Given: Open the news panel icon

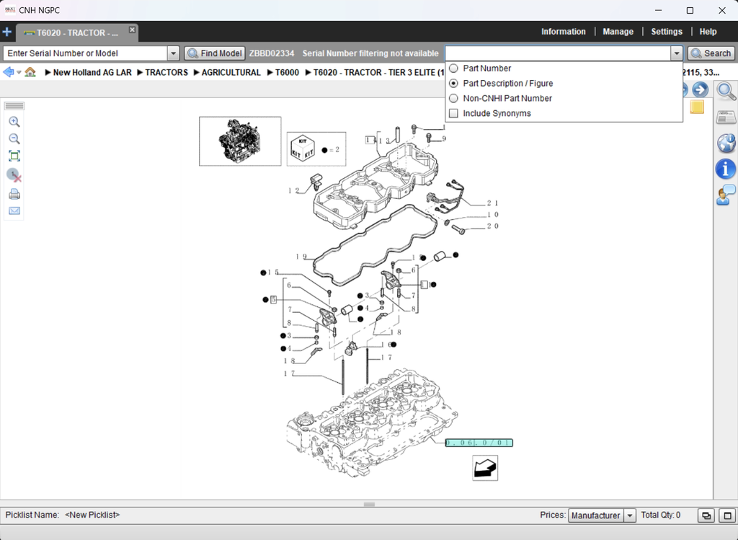Looking at the screenshot, I should tap(726, 118).
